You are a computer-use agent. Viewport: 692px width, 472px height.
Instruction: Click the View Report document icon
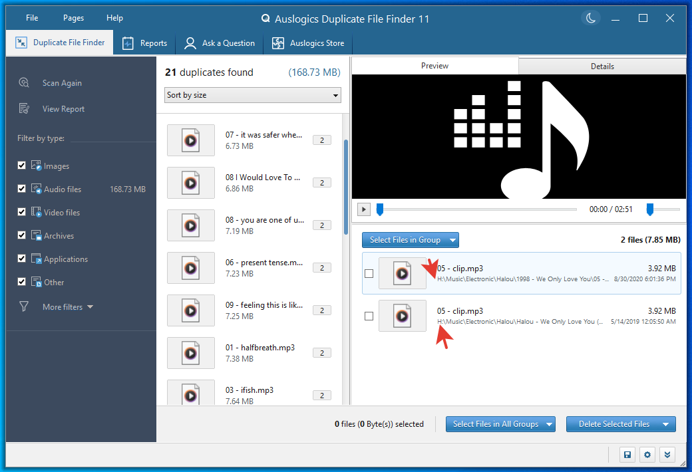tap(24, 108)
